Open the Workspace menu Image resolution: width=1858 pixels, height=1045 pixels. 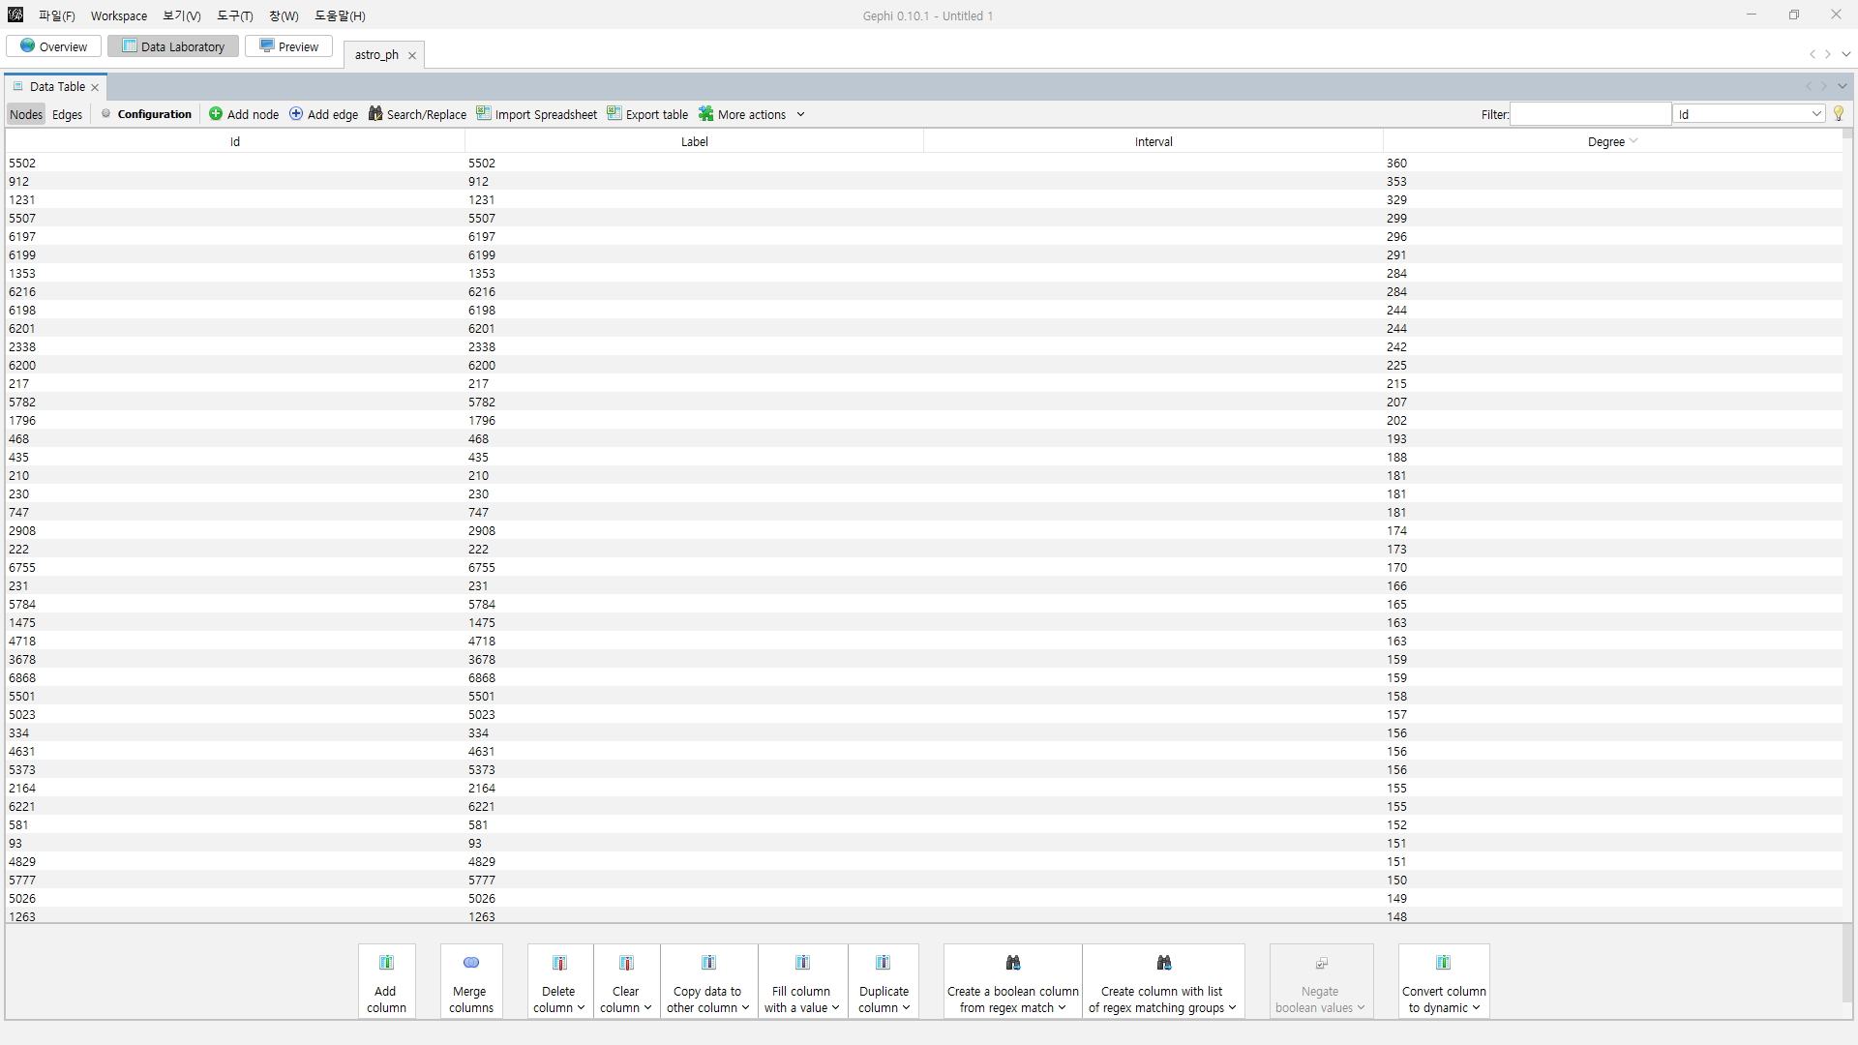(119, 15)
